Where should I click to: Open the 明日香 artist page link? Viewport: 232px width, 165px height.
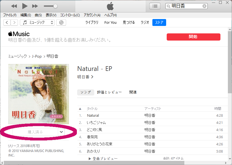85,77
